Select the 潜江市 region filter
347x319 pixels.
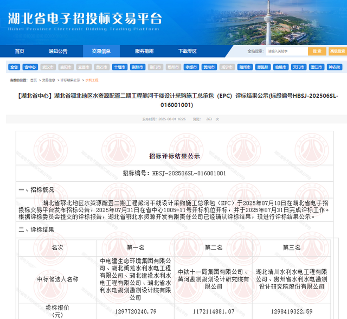tap(317, 67)
